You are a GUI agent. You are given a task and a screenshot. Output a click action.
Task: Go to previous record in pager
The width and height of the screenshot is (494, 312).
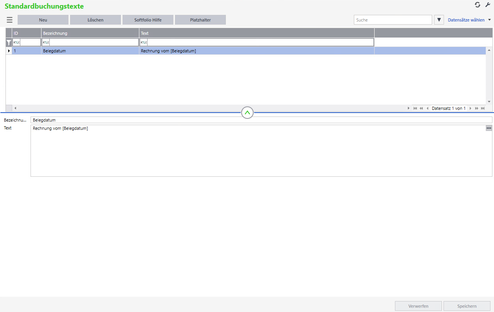pos(427,108)
